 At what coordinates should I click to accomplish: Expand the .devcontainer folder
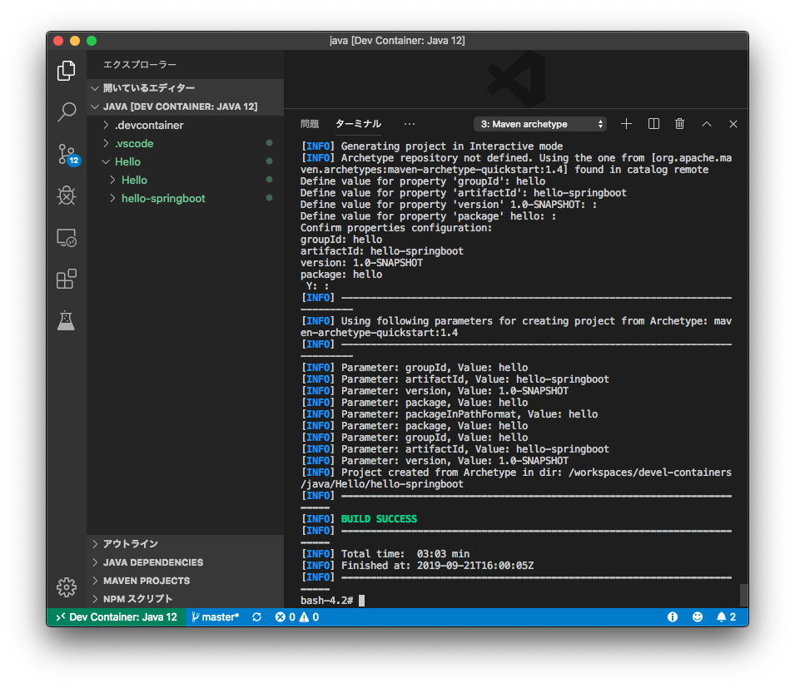185,125
